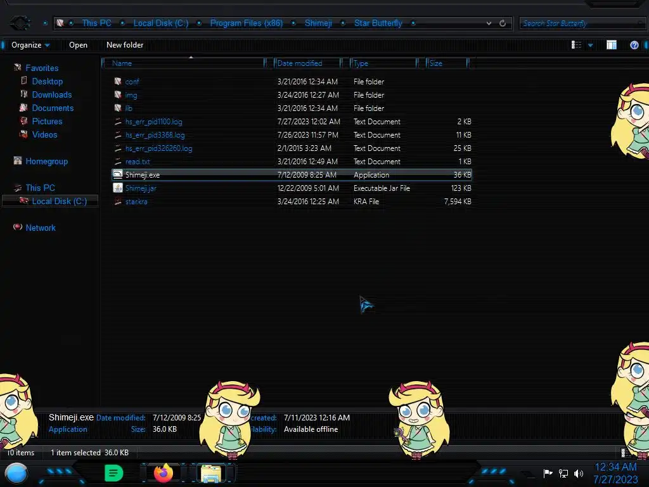Click the New folder button
Screen dimensions: 649x487
coord(125,45)
